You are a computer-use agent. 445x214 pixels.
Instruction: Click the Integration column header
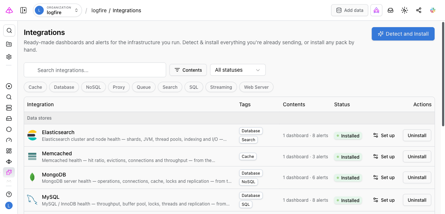[40, 104]
